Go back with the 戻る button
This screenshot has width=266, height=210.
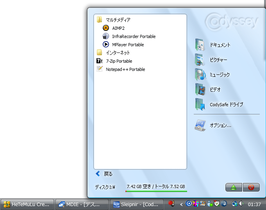(x=108, y=174)
